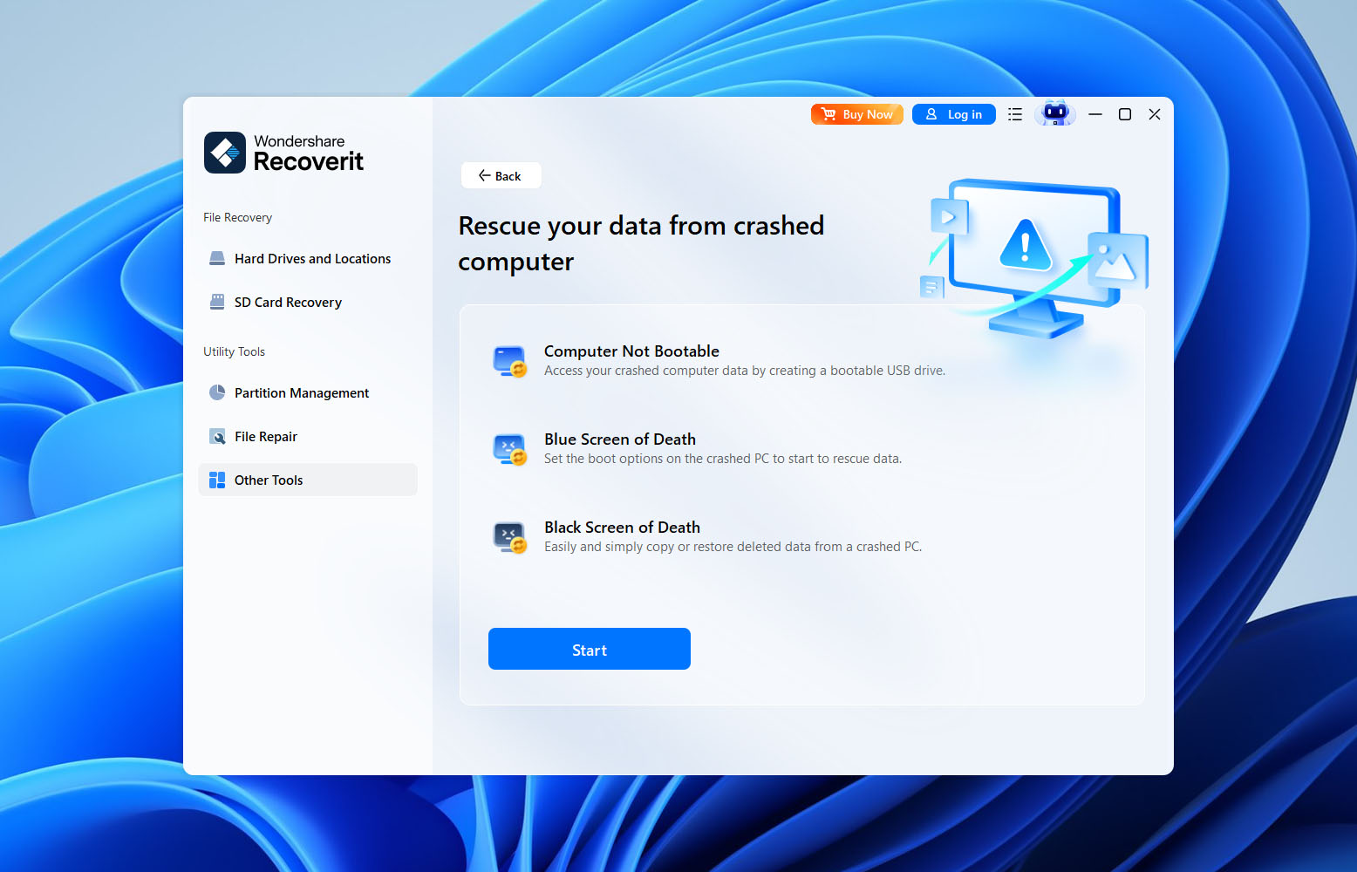Click the Other Tools grid icon

coord(217,480)
